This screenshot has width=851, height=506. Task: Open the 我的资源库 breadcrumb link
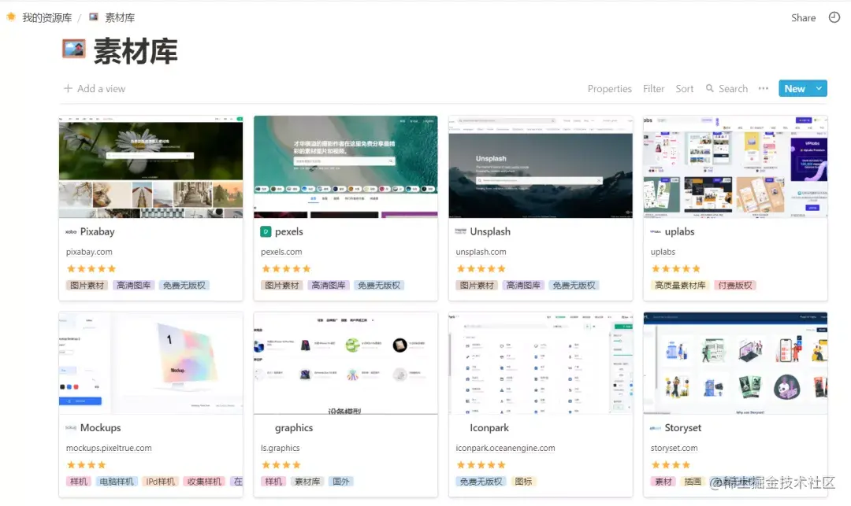(x=46, y=18)
